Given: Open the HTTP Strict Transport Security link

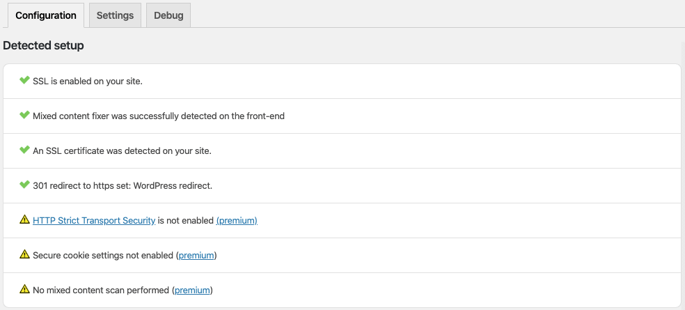Looking at the screenshot, I should coord(94,221).
